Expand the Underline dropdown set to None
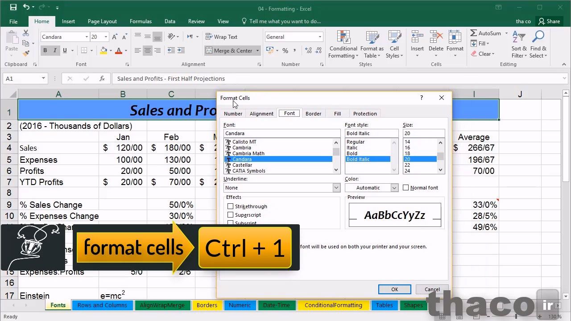The image size is (571, 321). pos(336,188)
